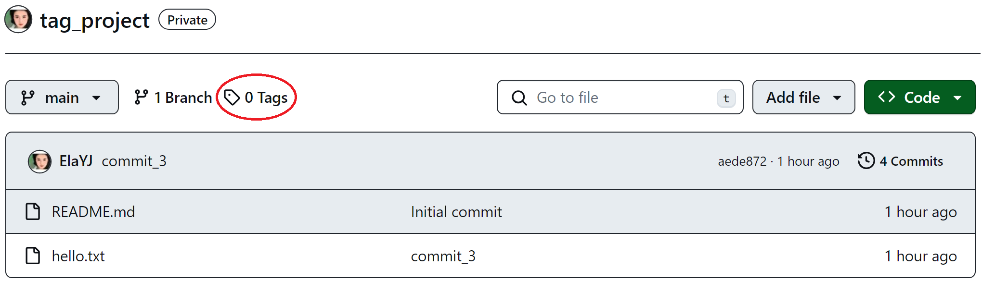Viewport: 982px width, 281px height.
Task: Click the tag_project owner avatar
Action: tap(18, 20)
